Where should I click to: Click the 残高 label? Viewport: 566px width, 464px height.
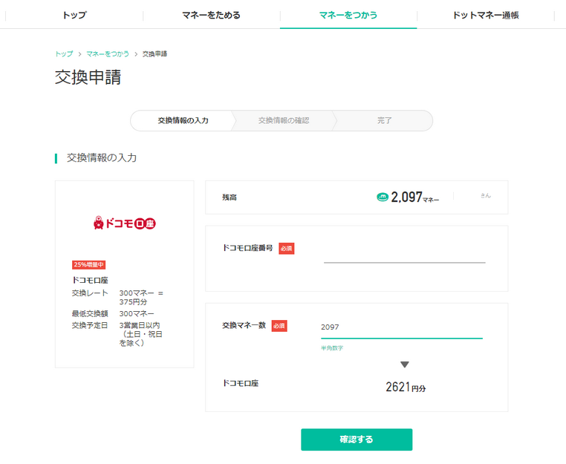click(230, 197)
